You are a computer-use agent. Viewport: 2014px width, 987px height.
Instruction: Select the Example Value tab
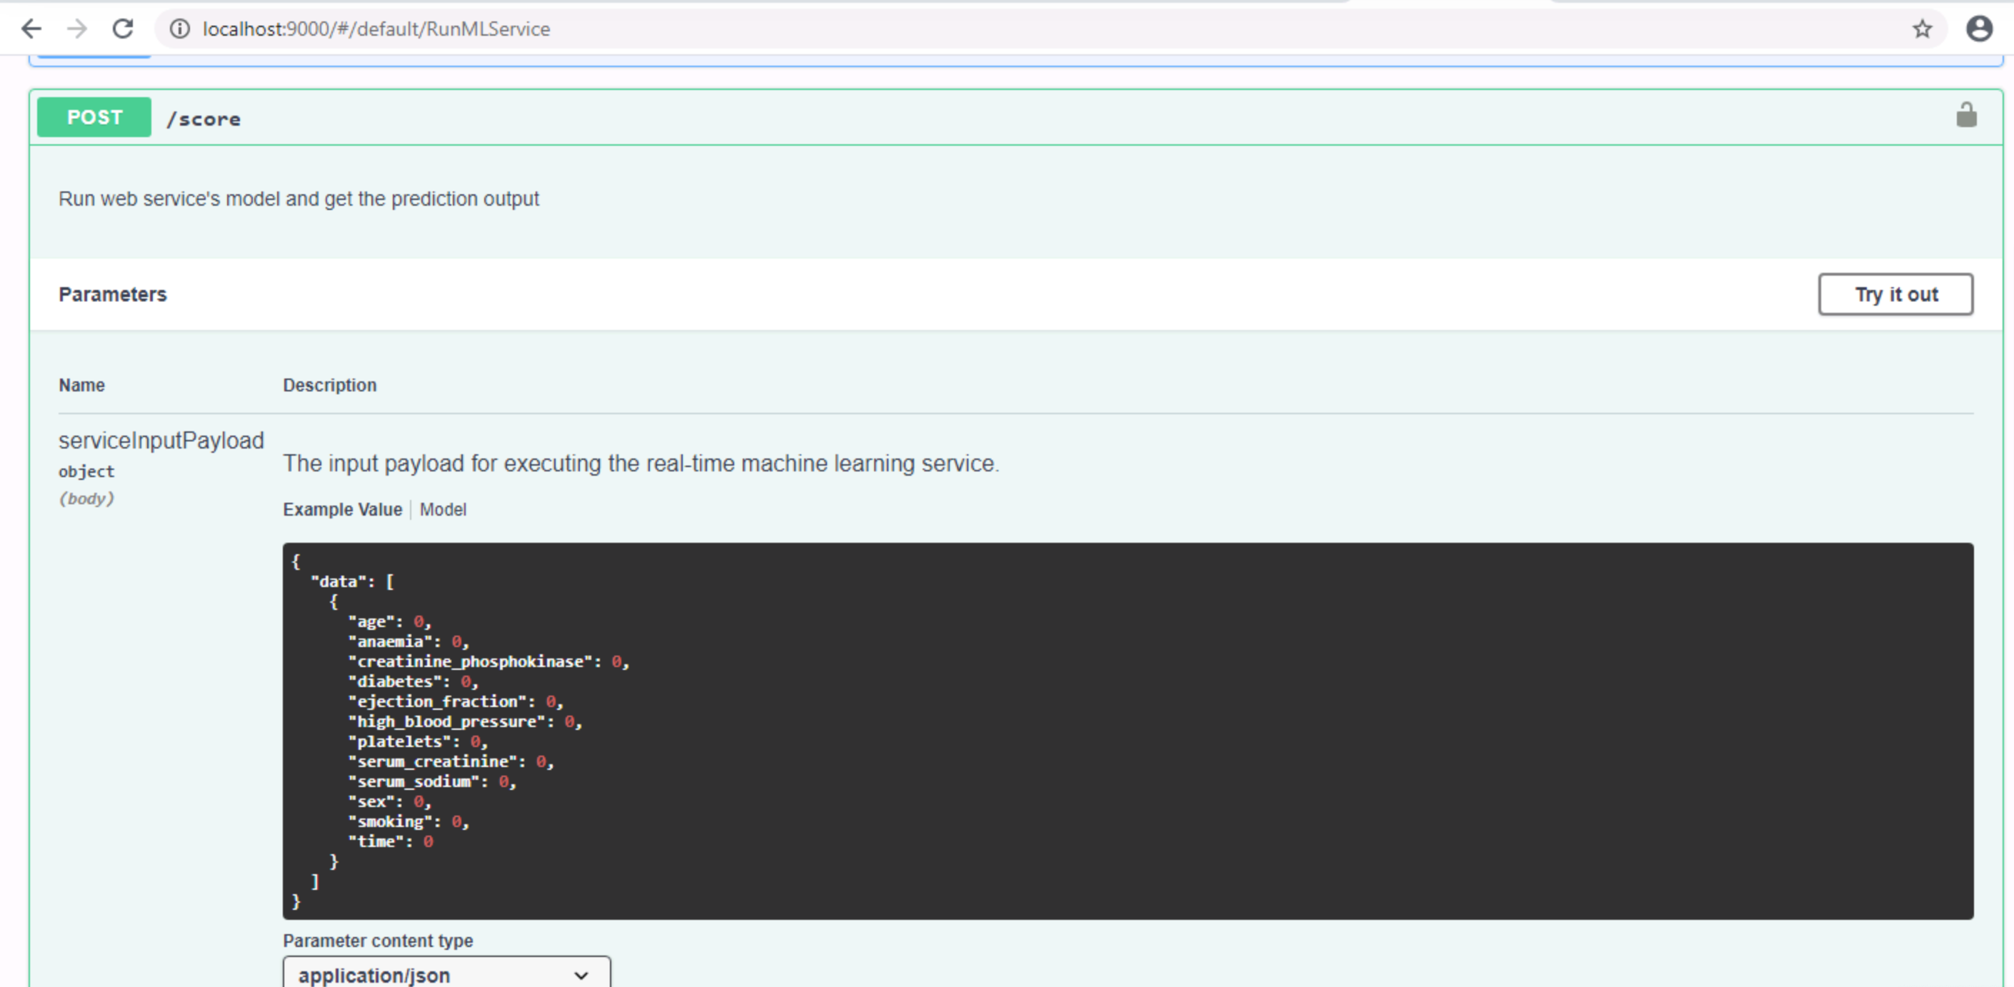(x=341, y=509)
